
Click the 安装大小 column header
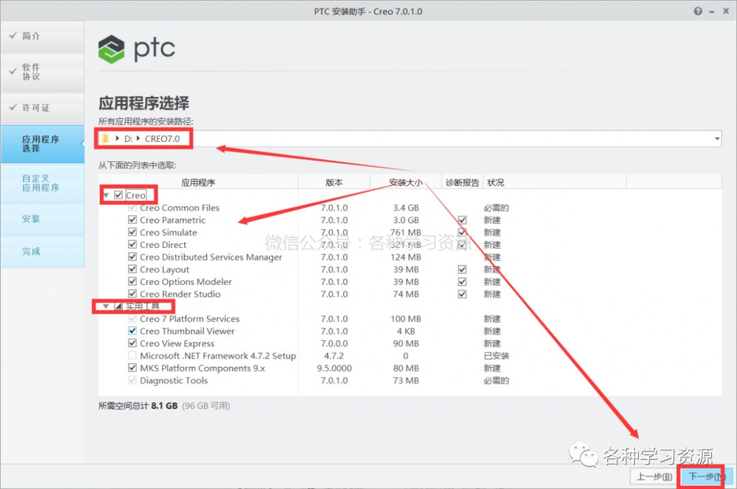(x=405, y=182)
